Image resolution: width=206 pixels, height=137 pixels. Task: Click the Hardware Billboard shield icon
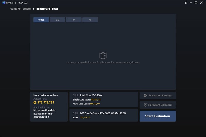145,105
